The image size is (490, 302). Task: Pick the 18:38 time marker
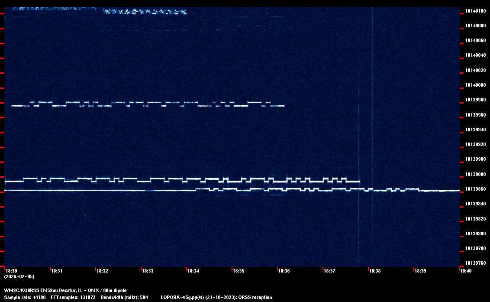[x=375, y=271]
